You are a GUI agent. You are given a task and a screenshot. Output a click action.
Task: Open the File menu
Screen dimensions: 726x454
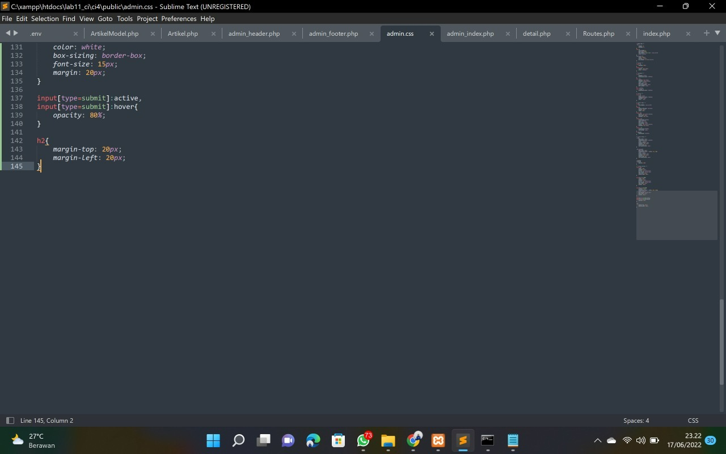tap(7, 19)
